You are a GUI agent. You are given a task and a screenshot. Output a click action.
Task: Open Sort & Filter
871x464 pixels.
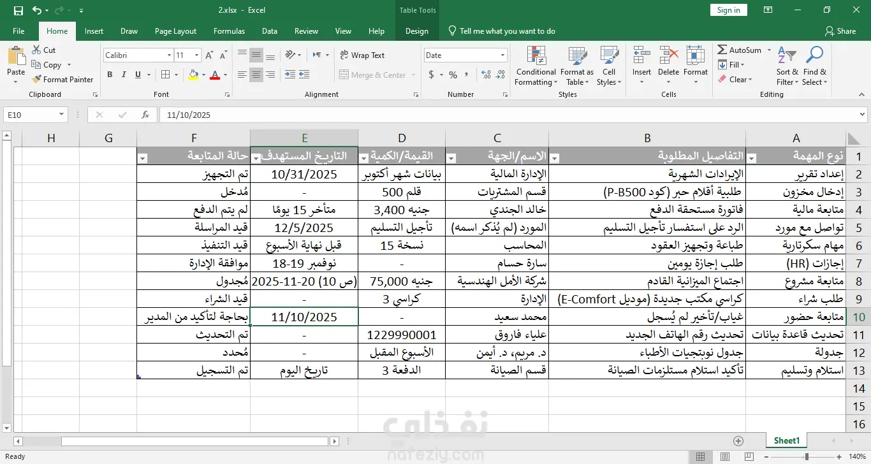point(787,66)
